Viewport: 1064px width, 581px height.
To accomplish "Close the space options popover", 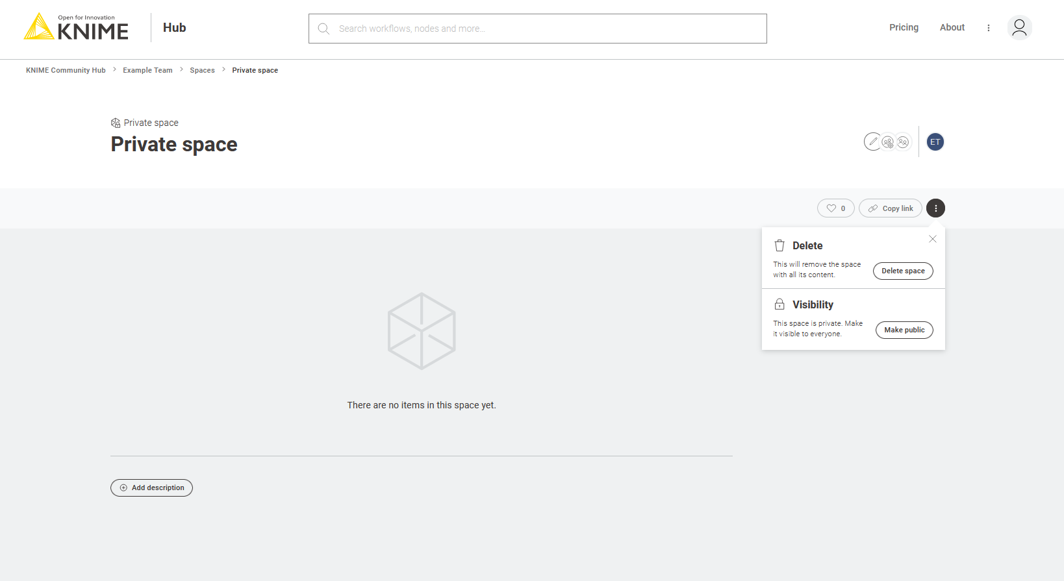I will coord(932,239).
